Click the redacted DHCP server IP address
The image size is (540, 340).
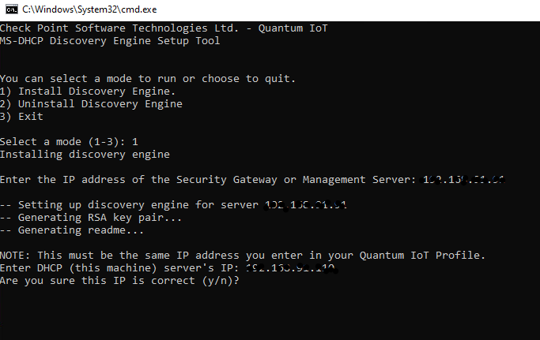(x=292, y=268)
